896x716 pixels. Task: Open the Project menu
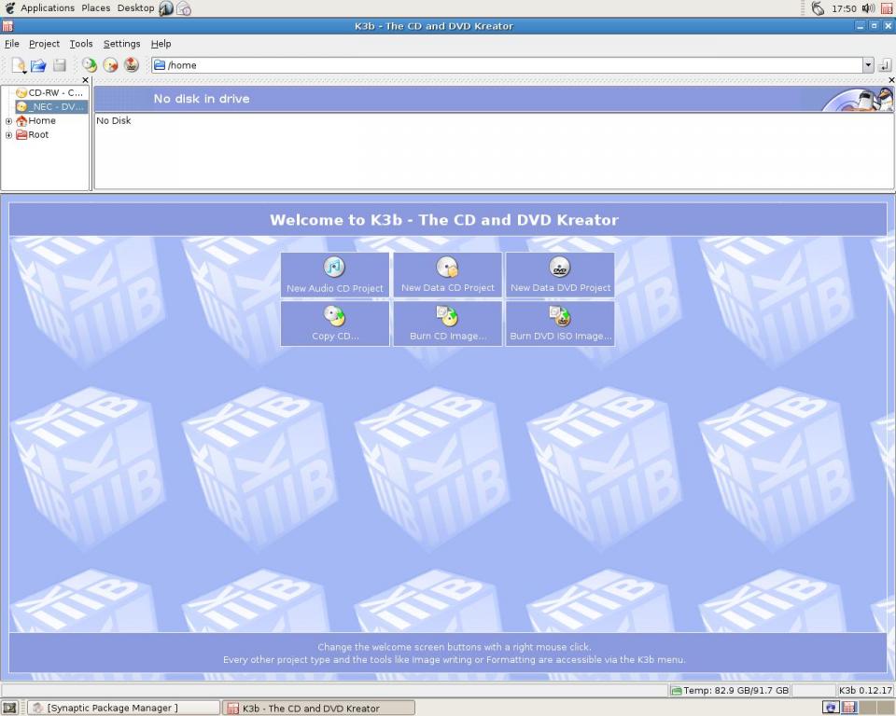click(x=44, y=44)
